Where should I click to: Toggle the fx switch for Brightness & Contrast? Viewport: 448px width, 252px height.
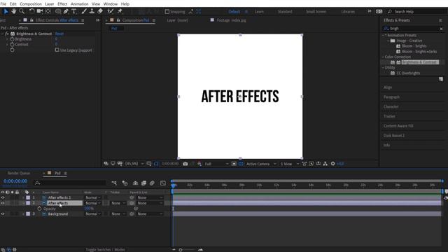[7, 34]
